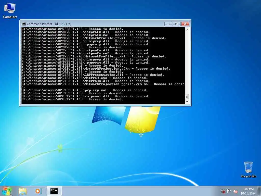Launch Windows Explorer from the taskbar
This screenshot has height=196, width=261.
(x=23, y=191)
